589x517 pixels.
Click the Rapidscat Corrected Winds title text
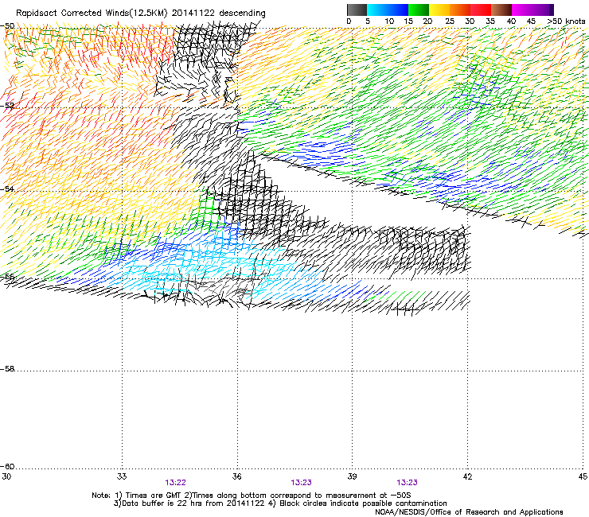click(141, 14)
